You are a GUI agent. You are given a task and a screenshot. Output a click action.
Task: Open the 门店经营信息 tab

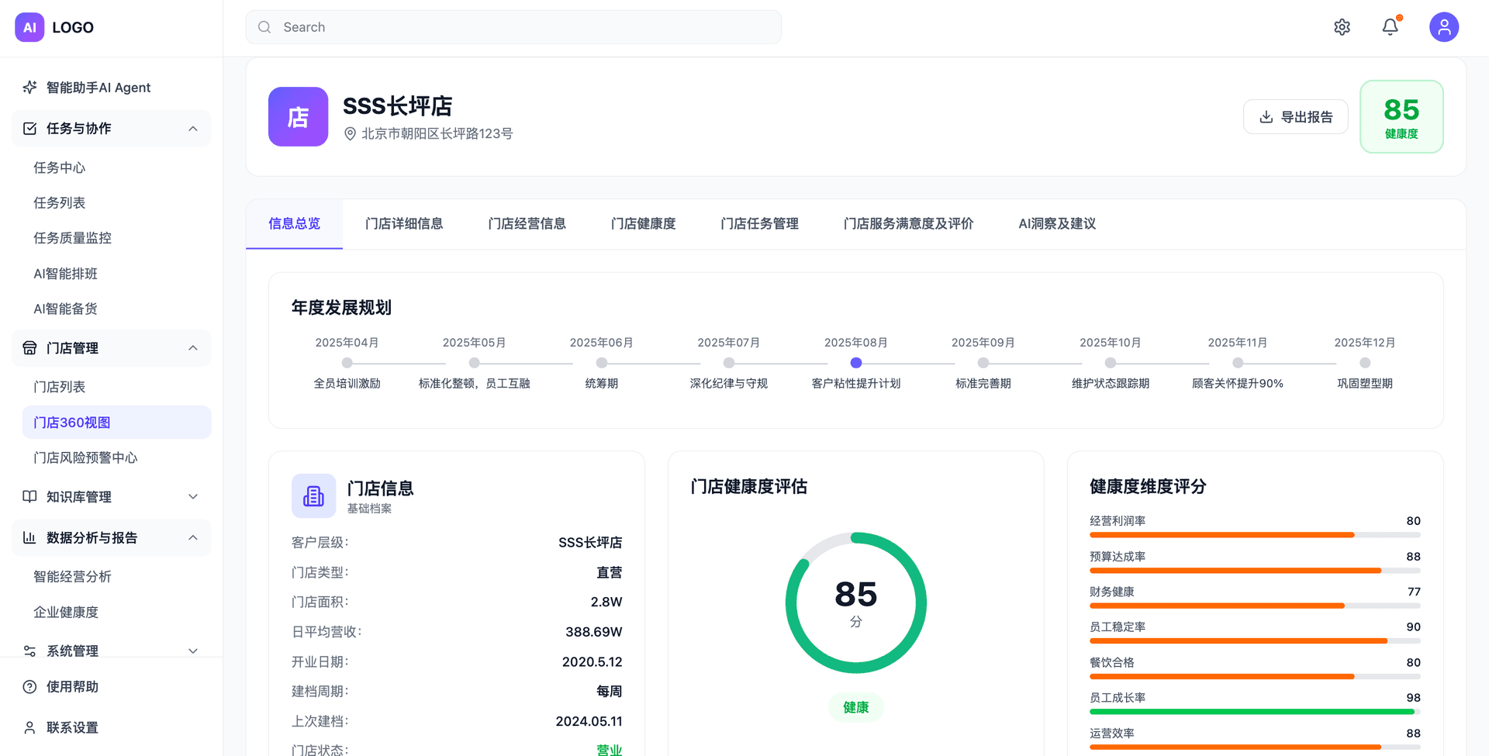(527, 223)
